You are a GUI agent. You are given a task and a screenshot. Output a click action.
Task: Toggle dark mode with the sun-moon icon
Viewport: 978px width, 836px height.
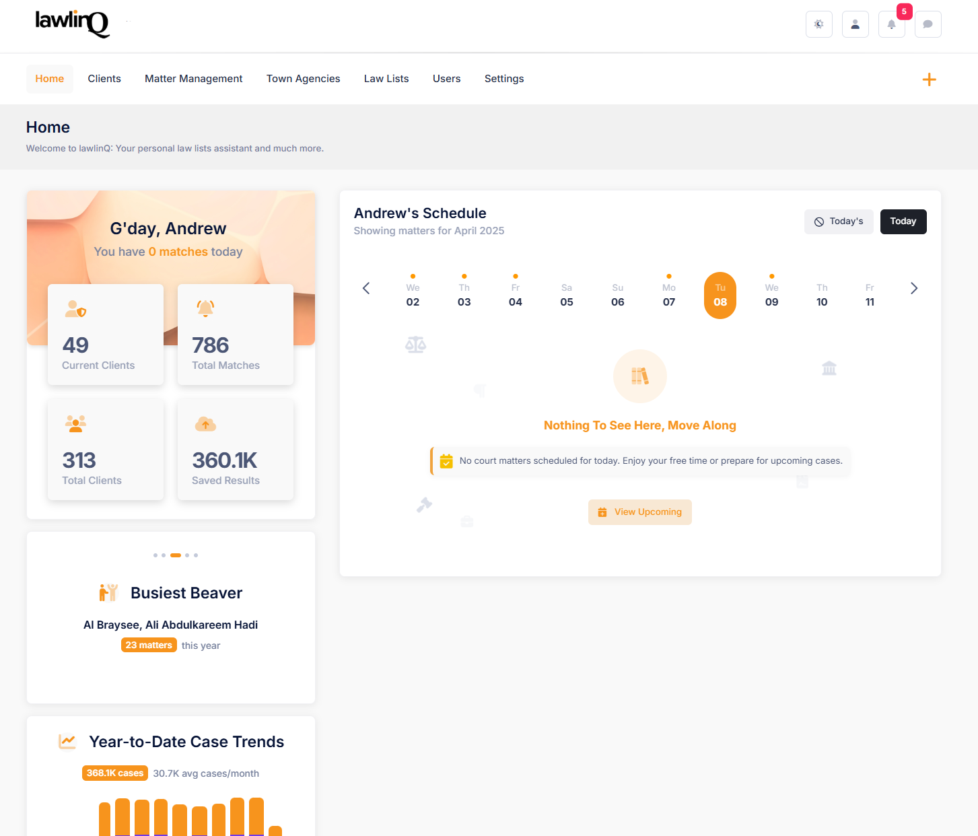point(818,24)
